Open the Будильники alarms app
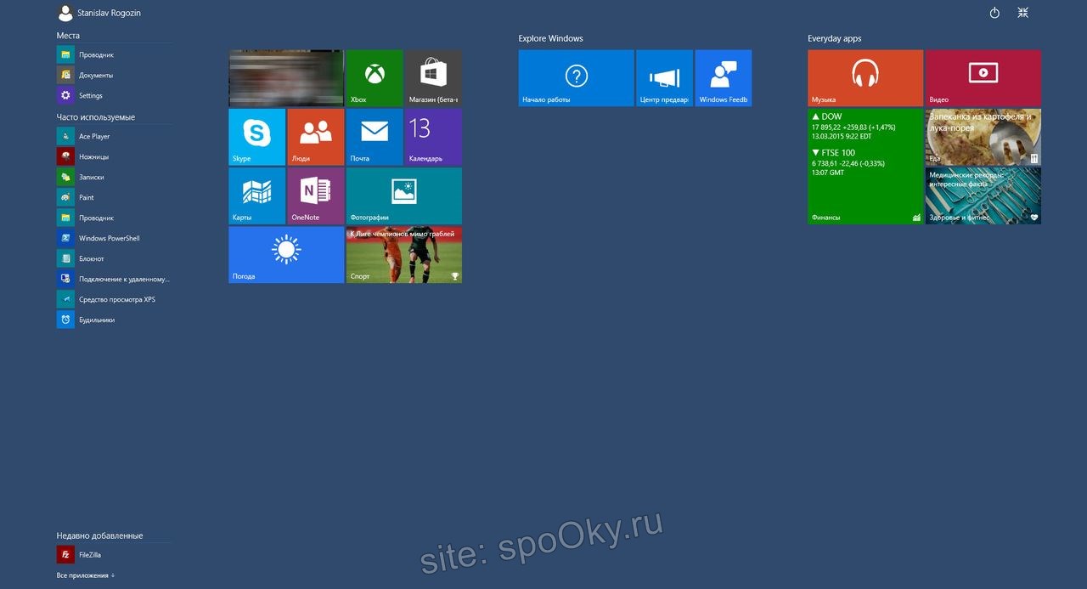 (x=114, y=320)
